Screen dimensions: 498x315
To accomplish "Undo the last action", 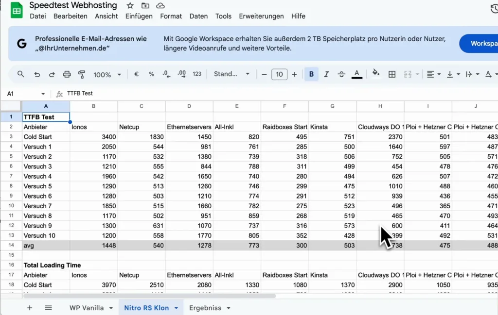I will point(37,74).
